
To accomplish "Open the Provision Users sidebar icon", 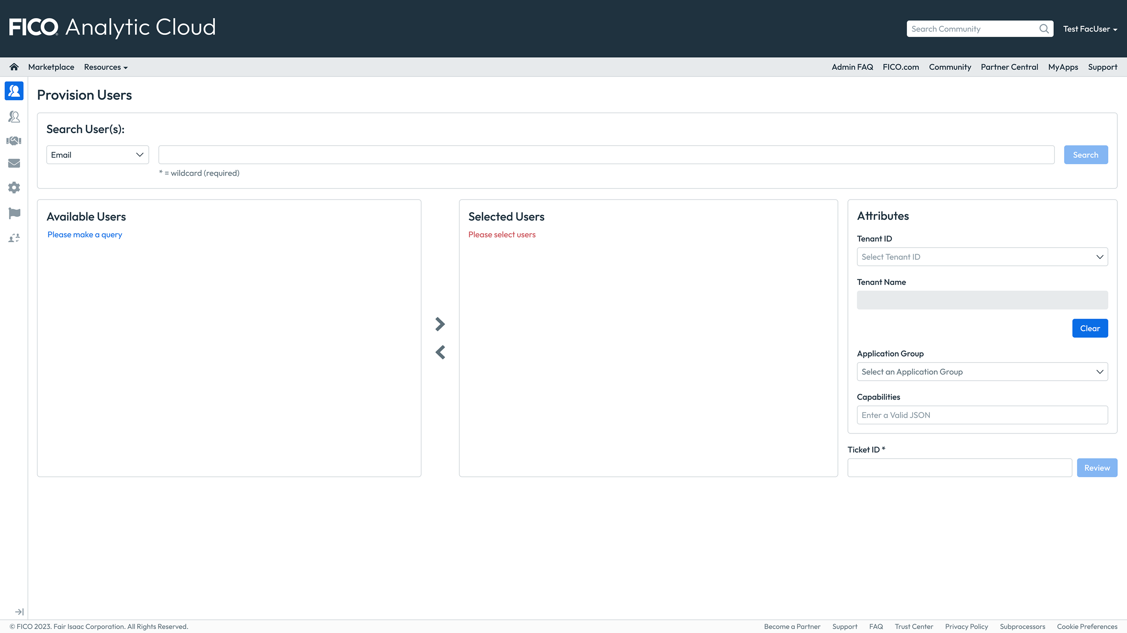I will click(x=14, y=91).
